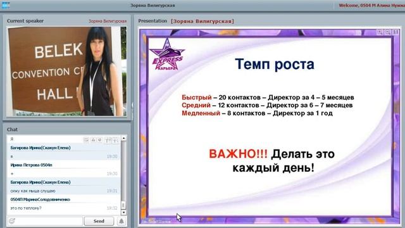Click the current speaker video thumbnail
The width and height of the screenshot is (405, 228).
pyautogui.click(x=66, y=71)
